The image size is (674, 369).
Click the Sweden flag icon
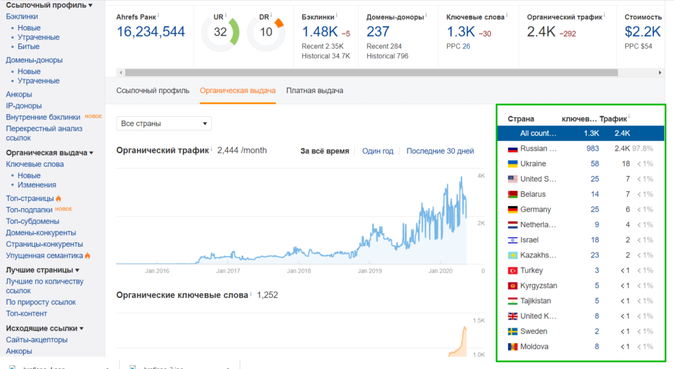512,332
